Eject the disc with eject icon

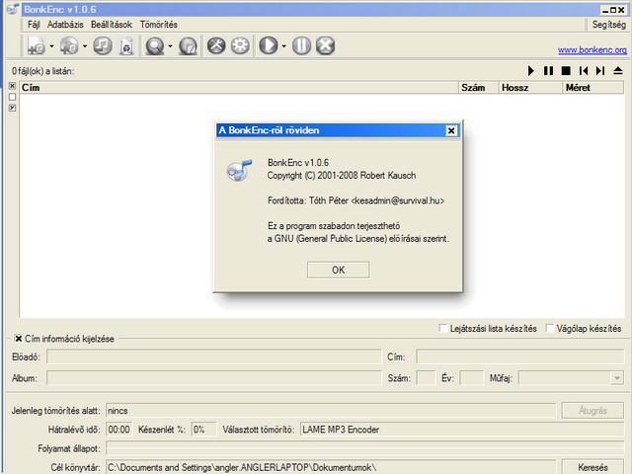(x=618, y=71)
